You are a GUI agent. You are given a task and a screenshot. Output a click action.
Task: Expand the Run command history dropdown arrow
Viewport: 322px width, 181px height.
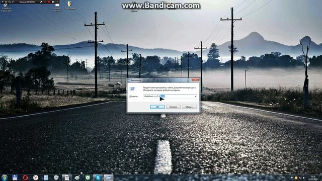click(x=196, y=96)
